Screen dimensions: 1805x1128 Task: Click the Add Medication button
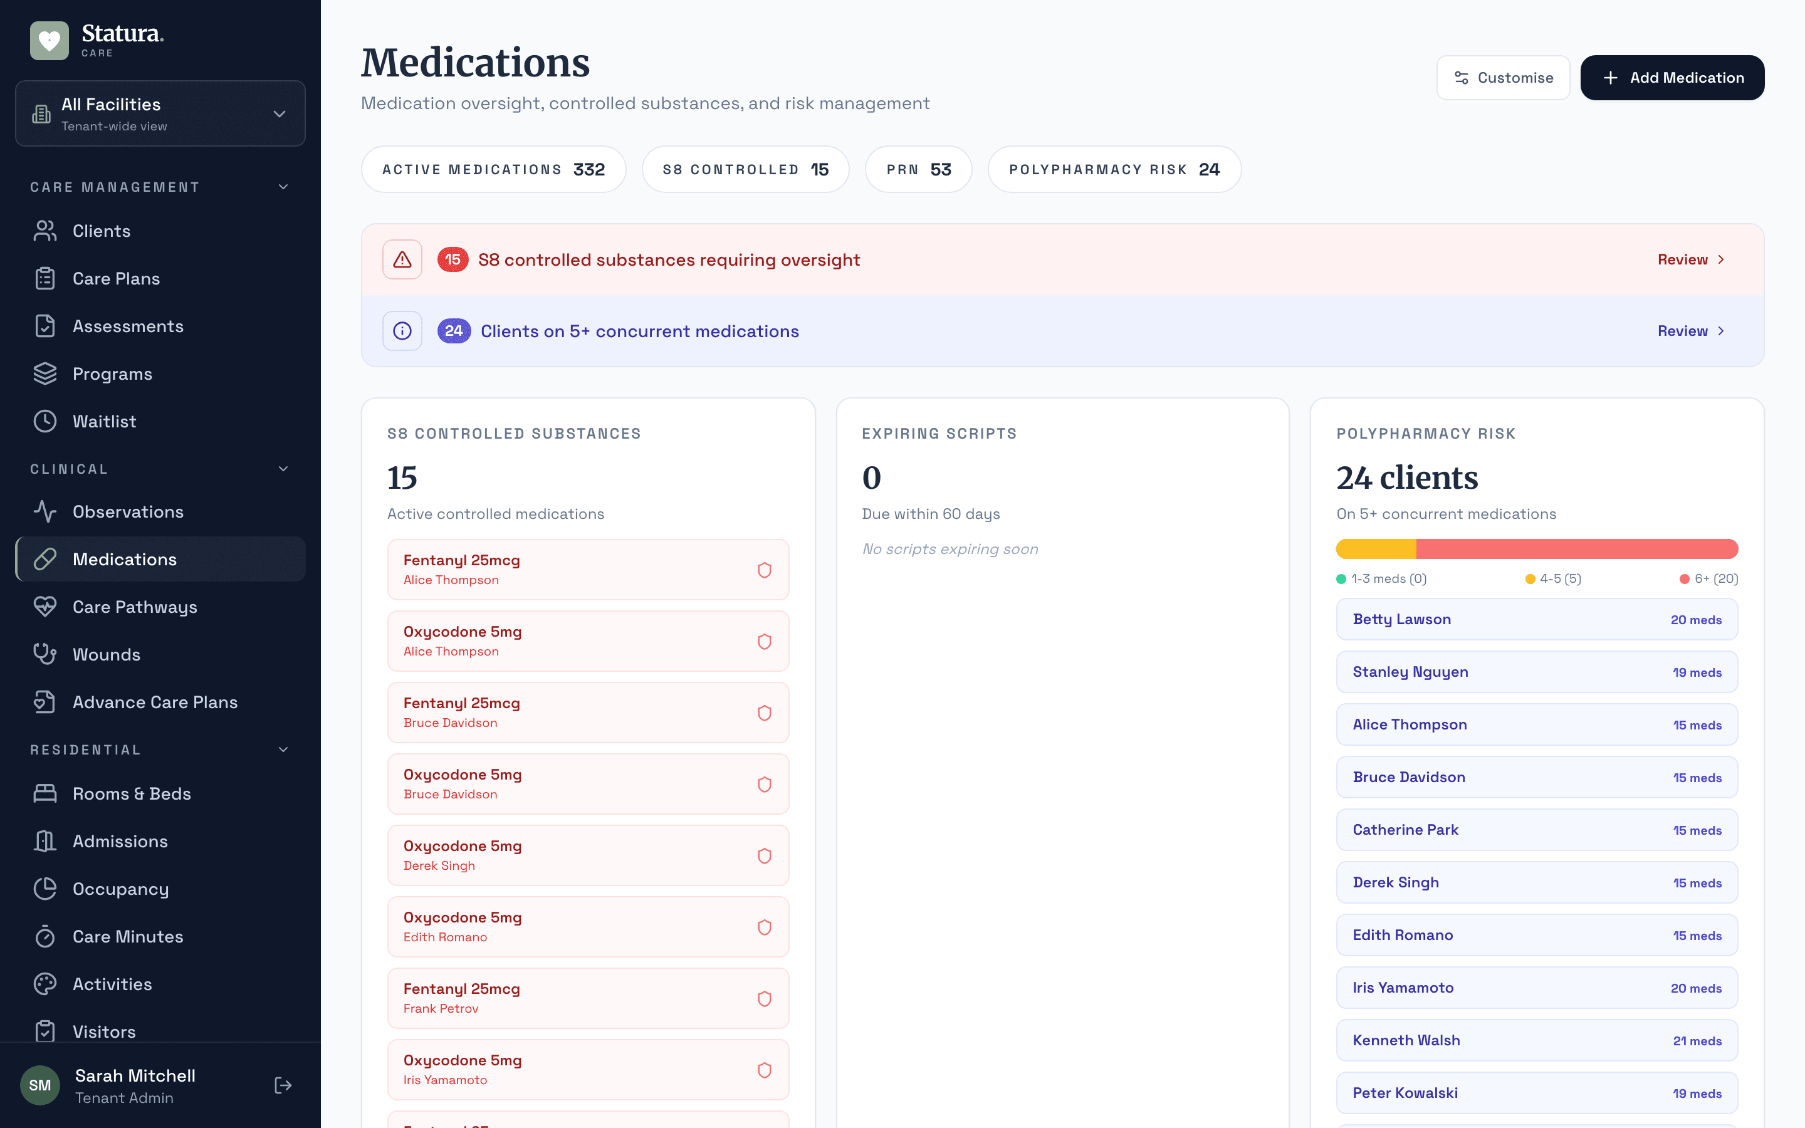click(1672, 78)
